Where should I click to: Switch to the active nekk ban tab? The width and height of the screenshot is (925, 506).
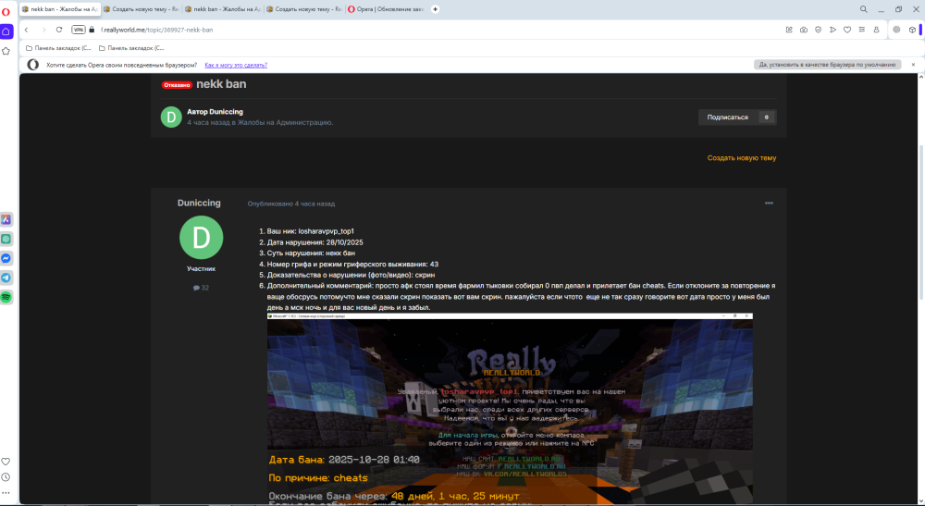60,9
